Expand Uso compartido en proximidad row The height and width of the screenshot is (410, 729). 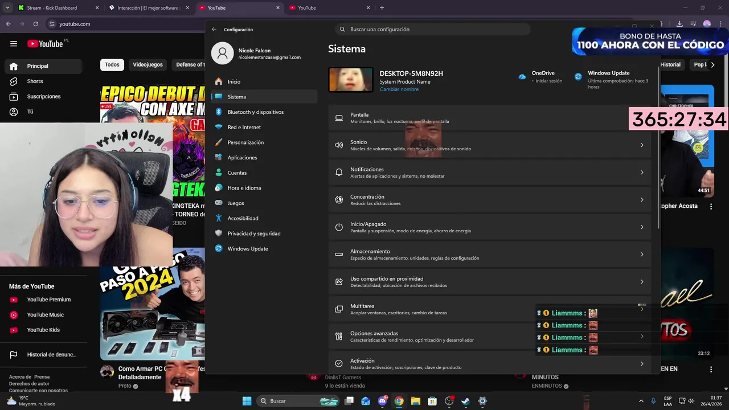[x=490, y=282]
